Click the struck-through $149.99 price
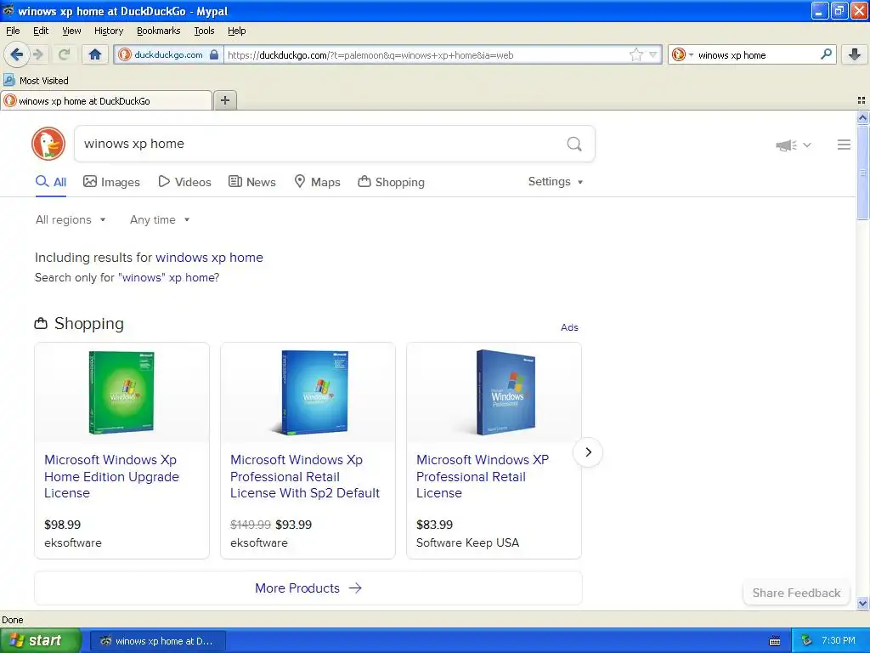This screenshot has height=653, width=870. [251, 525]
